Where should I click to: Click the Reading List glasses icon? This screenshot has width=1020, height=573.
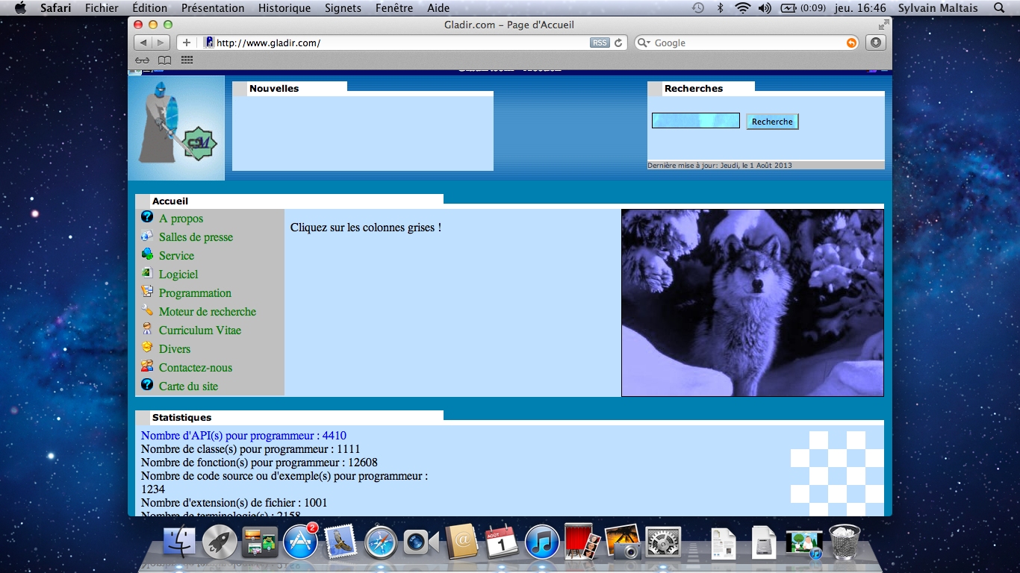tap(142, 60)
